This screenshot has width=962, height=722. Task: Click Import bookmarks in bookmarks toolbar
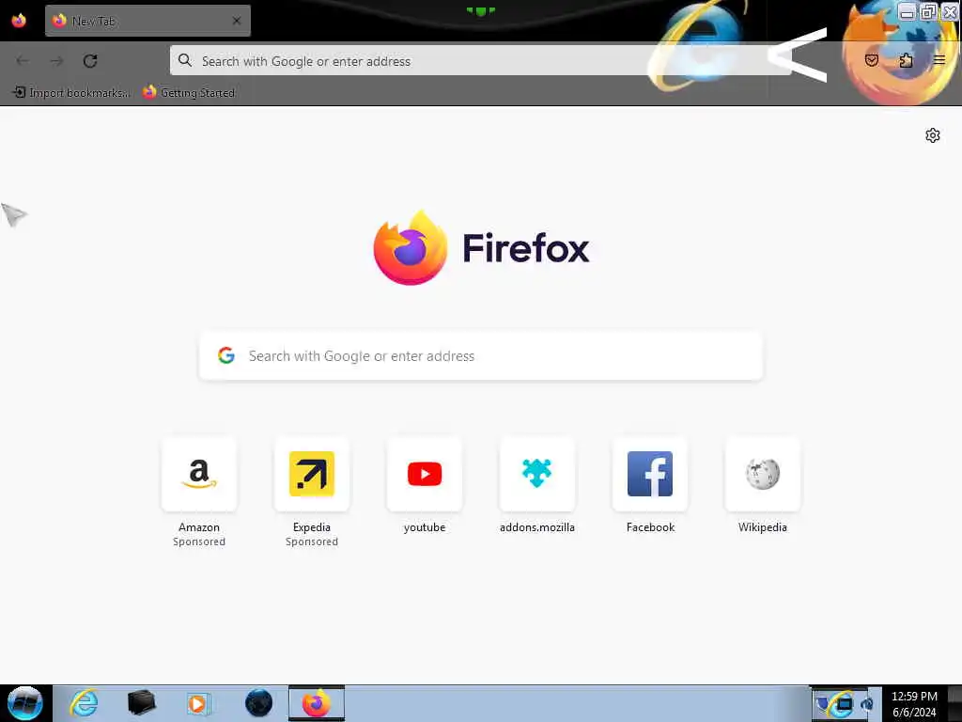coord(71,93)
